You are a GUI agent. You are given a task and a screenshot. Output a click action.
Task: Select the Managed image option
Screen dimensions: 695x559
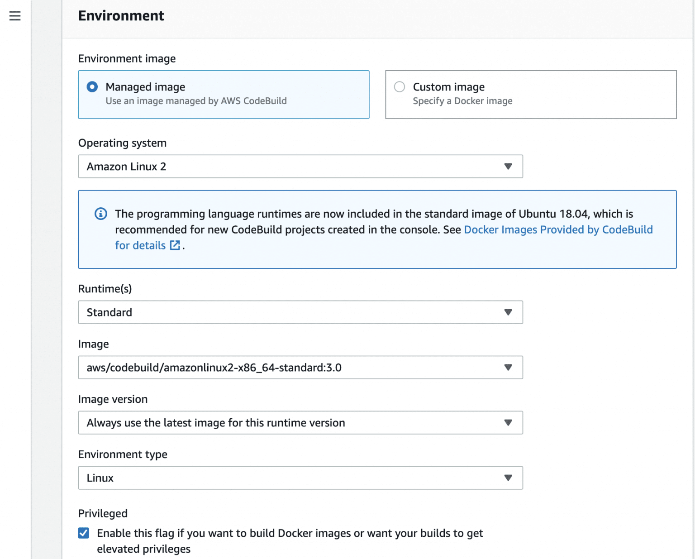click(x=92, y=86)
